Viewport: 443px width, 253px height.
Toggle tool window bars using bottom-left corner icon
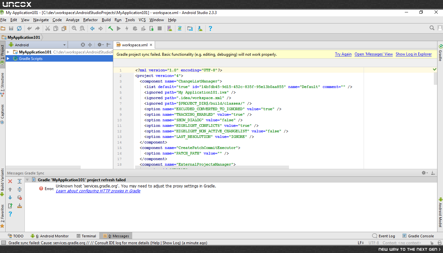point(3,243)
